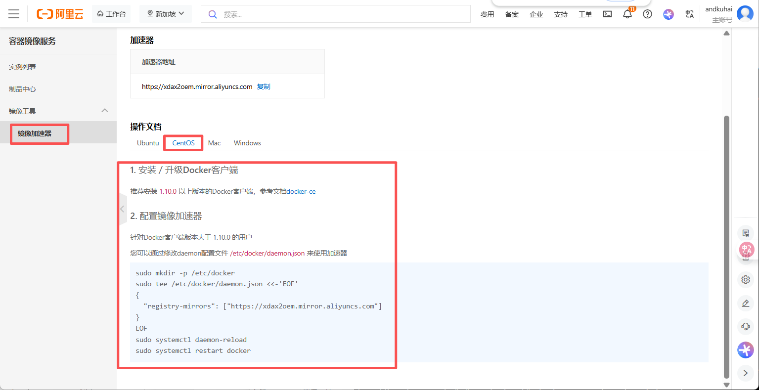Open the language switcher icon

689,14
